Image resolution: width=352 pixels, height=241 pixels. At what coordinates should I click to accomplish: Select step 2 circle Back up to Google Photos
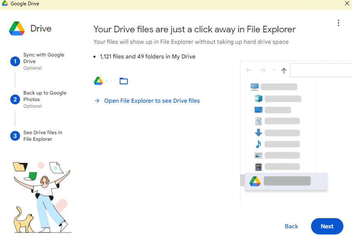pyautogui.click(x=15, y=99)
